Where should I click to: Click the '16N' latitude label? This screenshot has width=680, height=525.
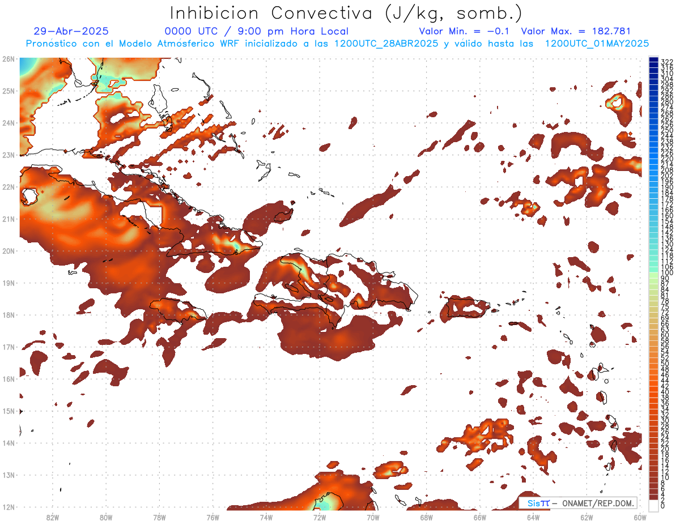pos(8,379)
